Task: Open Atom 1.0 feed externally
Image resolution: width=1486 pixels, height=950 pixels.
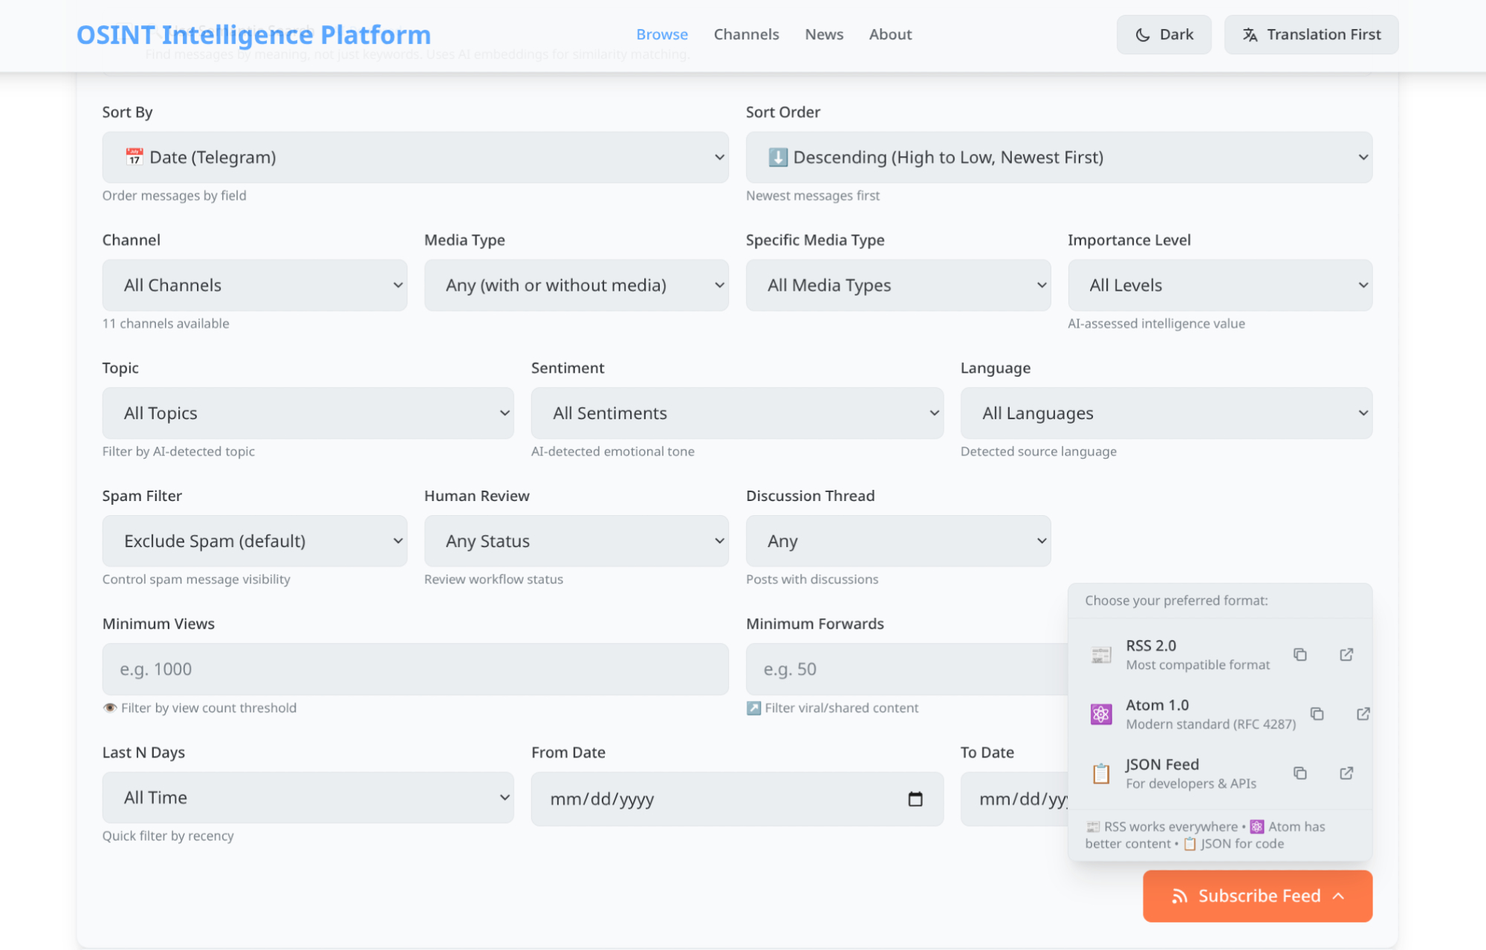Action: pos(1363,714)
